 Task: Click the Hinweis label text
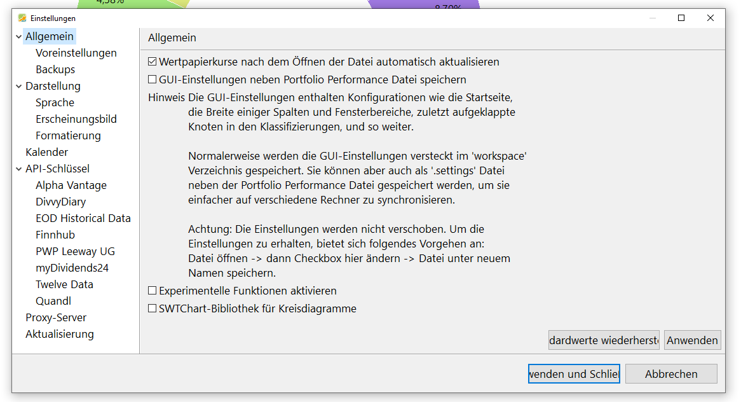tap(167, 97)
